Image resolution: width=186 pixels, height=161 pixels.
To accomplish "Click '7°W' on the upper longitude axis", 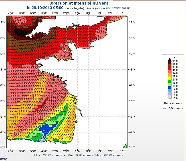I will (x=11, y=13).
